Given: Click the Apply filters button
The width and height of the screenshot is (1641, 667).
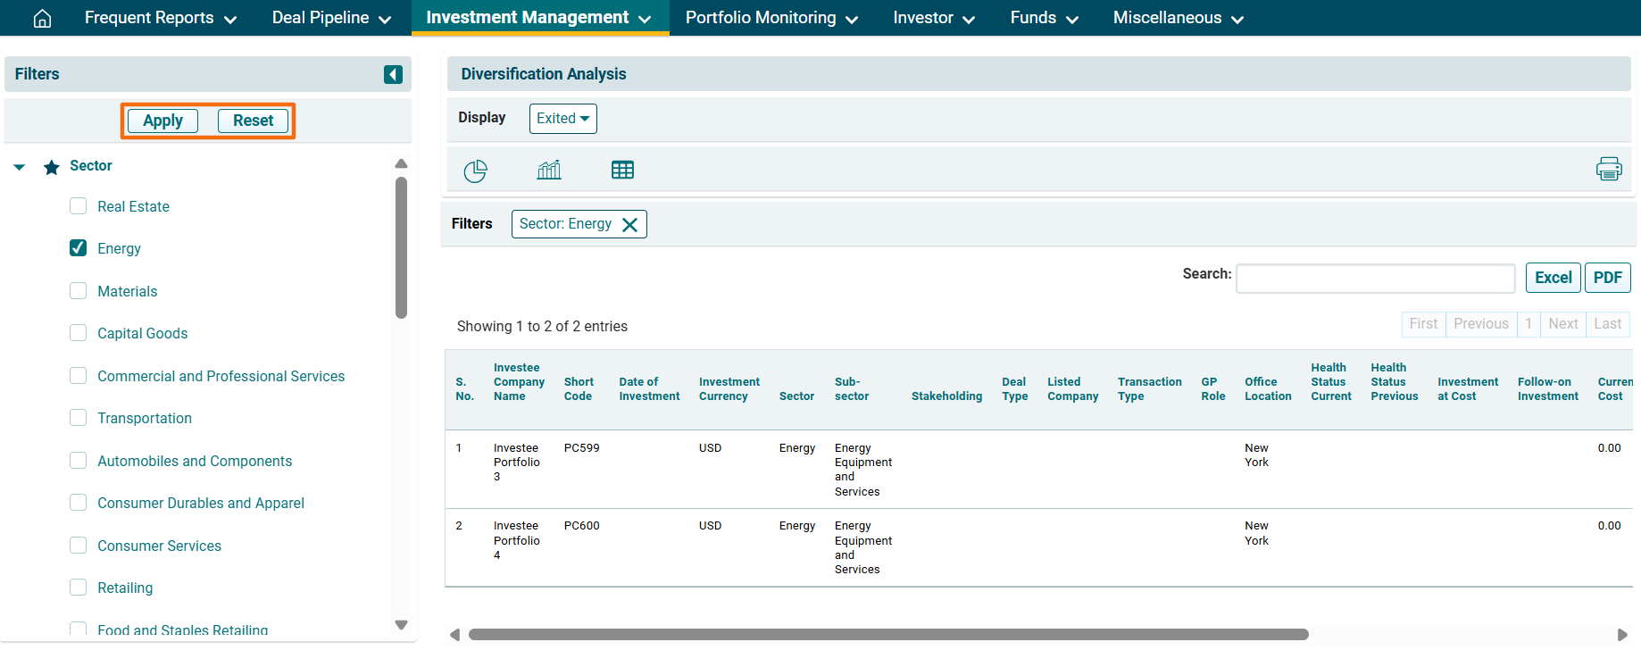Looking at the screenshot, I should tap(162, 121).
